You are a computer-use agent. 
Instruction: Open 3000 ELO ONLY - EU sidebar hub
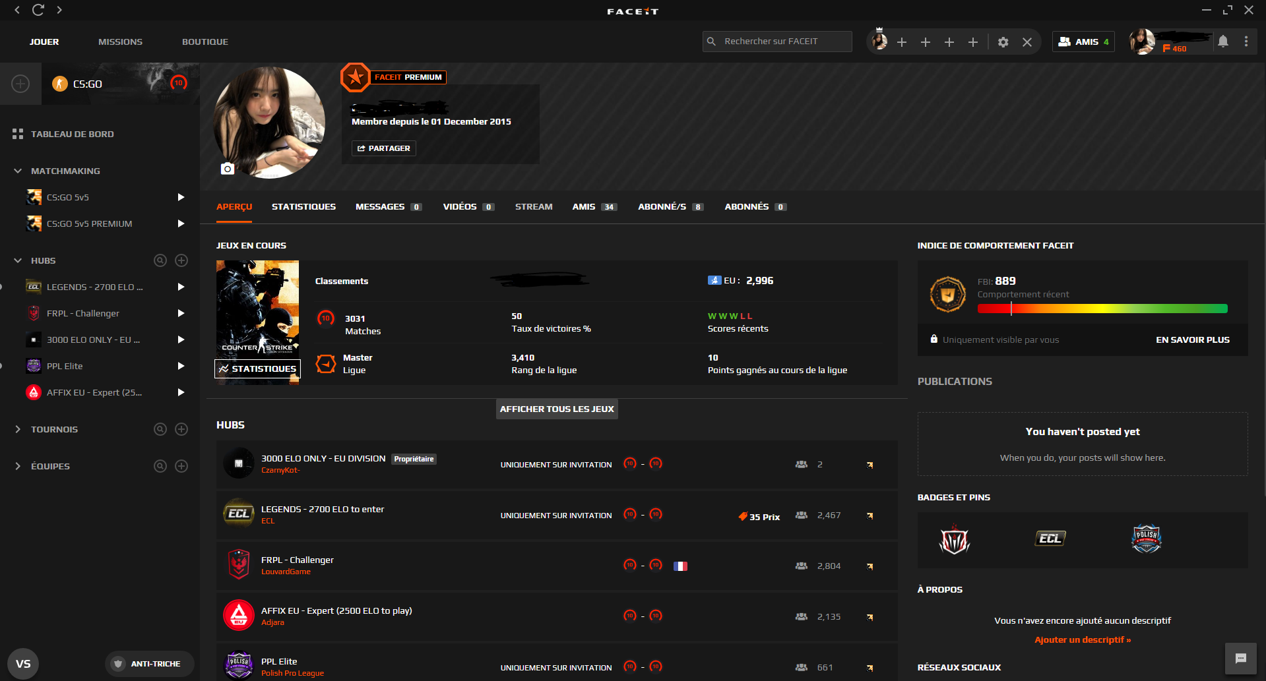tap(93, 340)
